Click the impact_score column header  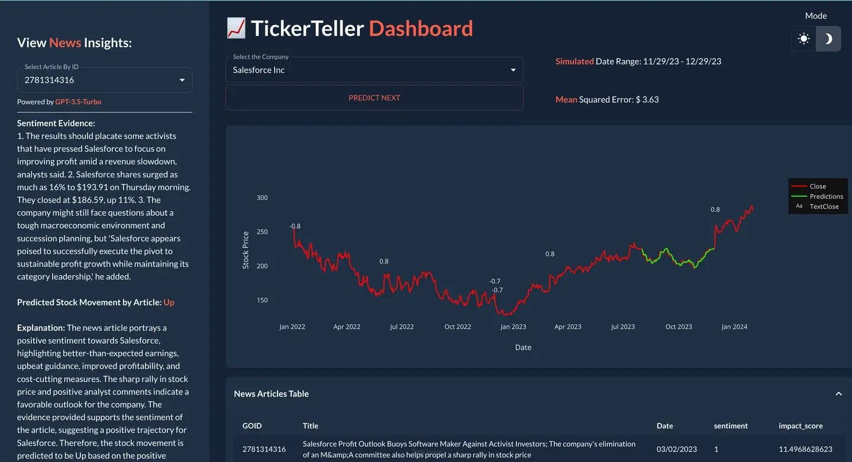click(801, 425)
